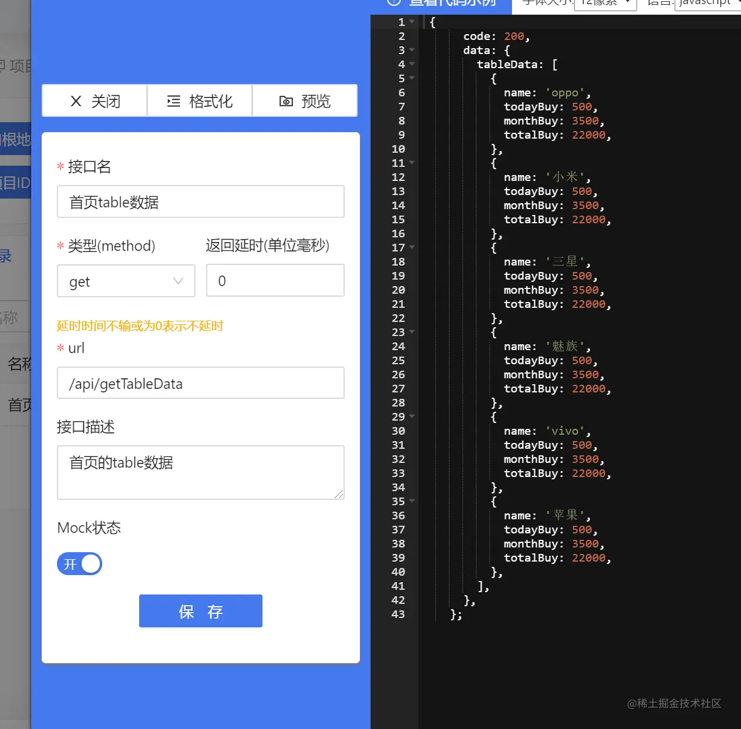This screenshot has width=741, height=729.
Task: Click into the 接口描述 textarea
Action: (201, 473)
